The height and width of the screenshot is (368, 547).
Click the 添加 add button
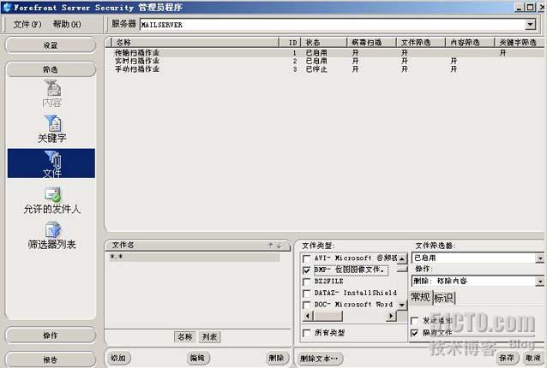click(x=118, y=358)
